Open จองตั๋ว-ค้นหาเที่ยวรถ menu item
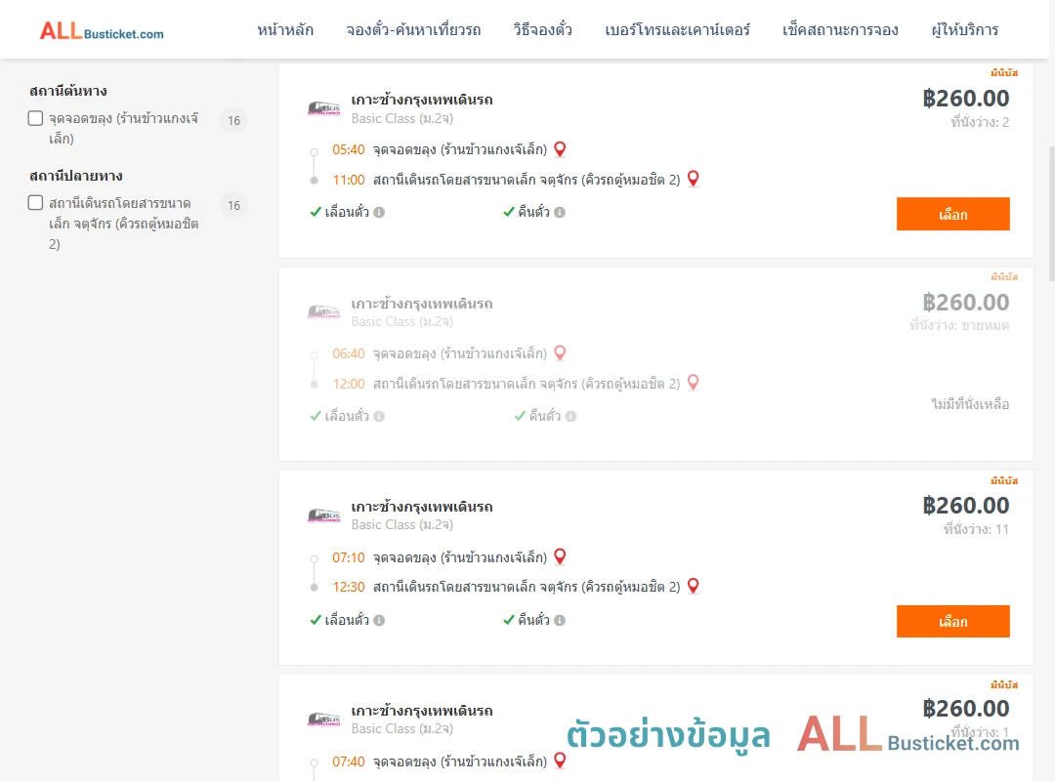This screenshot has height=781, width=1055. click(x=413, y=29)
